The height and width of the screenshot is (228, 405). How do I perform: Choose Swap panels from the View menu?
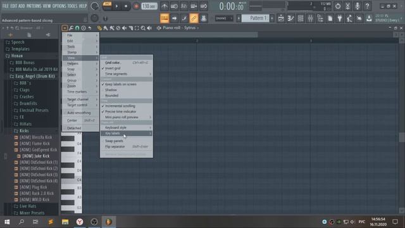tap(127, 141)
